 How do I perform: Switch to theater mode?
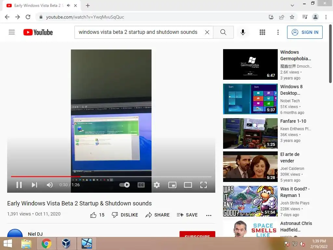pyautogui.click(x=188, y=185)
